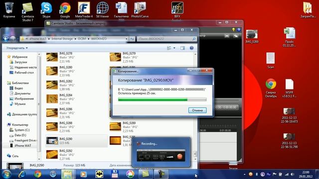The height and width of the screenshot is (179, 319).
Task: Open the Organize (Упорядочить) menu
Action: (x=17, y=48)
